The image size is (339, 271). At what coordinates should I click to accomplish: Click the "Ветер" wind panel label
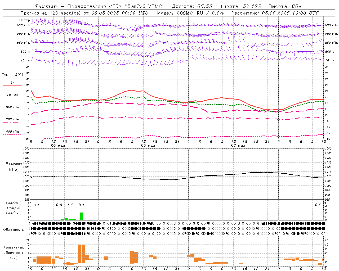coord(24,20)
